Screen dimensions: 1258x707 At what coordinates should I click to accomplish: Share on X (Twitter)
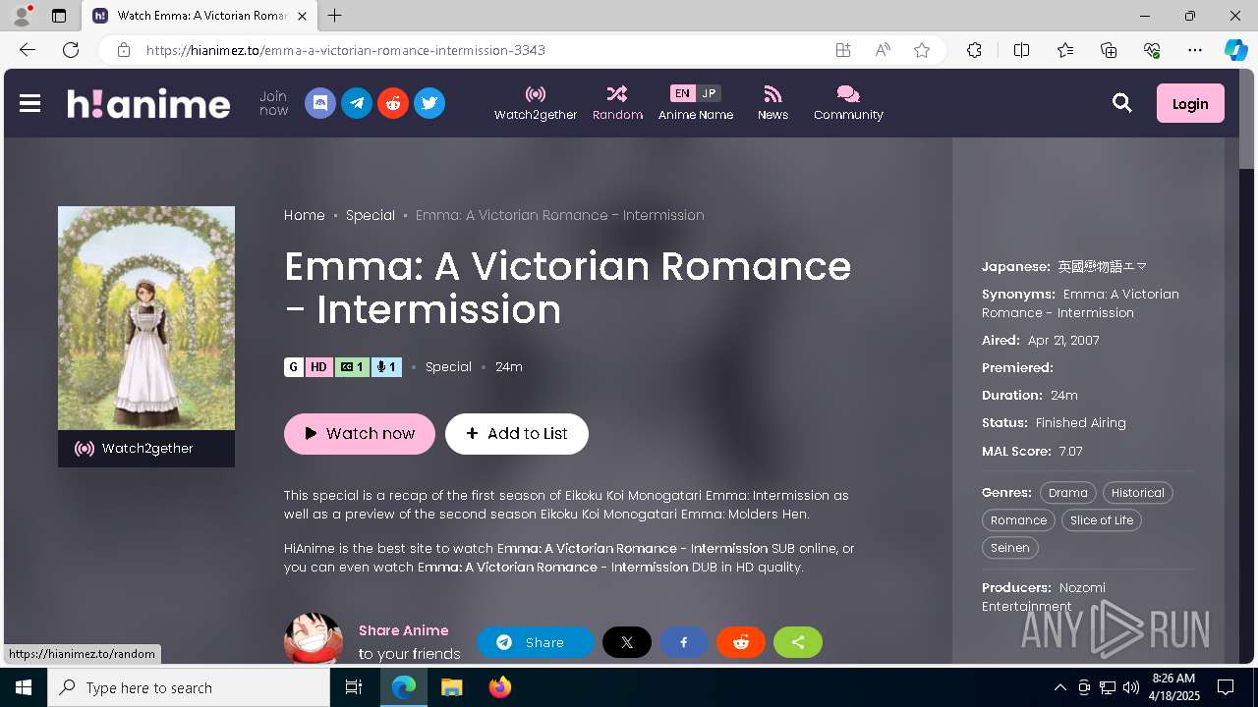tap(627, 642)
